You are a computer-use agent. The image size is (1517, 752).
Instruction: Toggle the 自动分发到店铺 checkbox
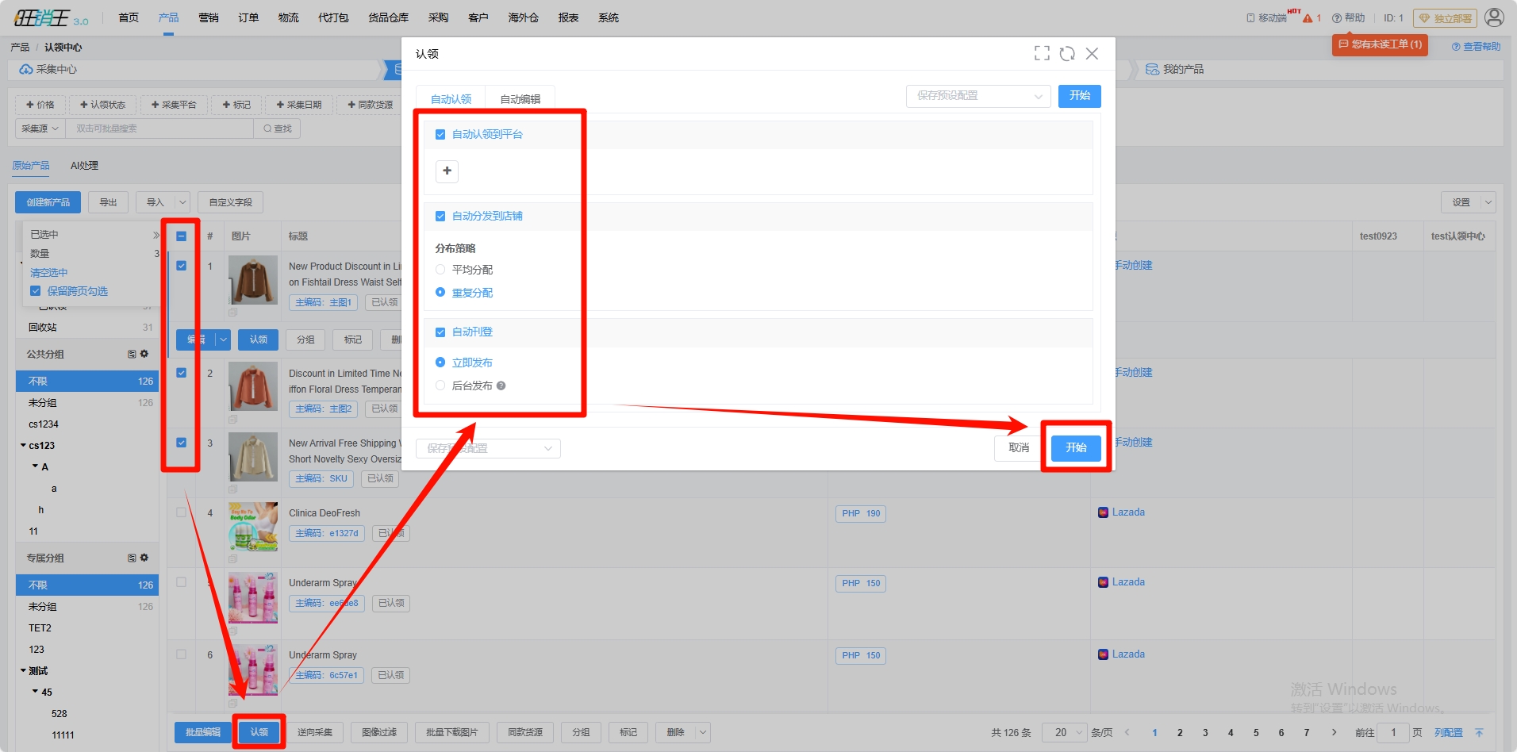440,217
